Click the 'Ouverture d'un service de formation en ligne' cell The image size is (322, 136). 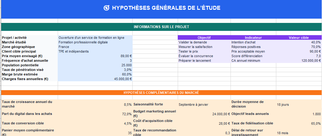tap(95, 38)
